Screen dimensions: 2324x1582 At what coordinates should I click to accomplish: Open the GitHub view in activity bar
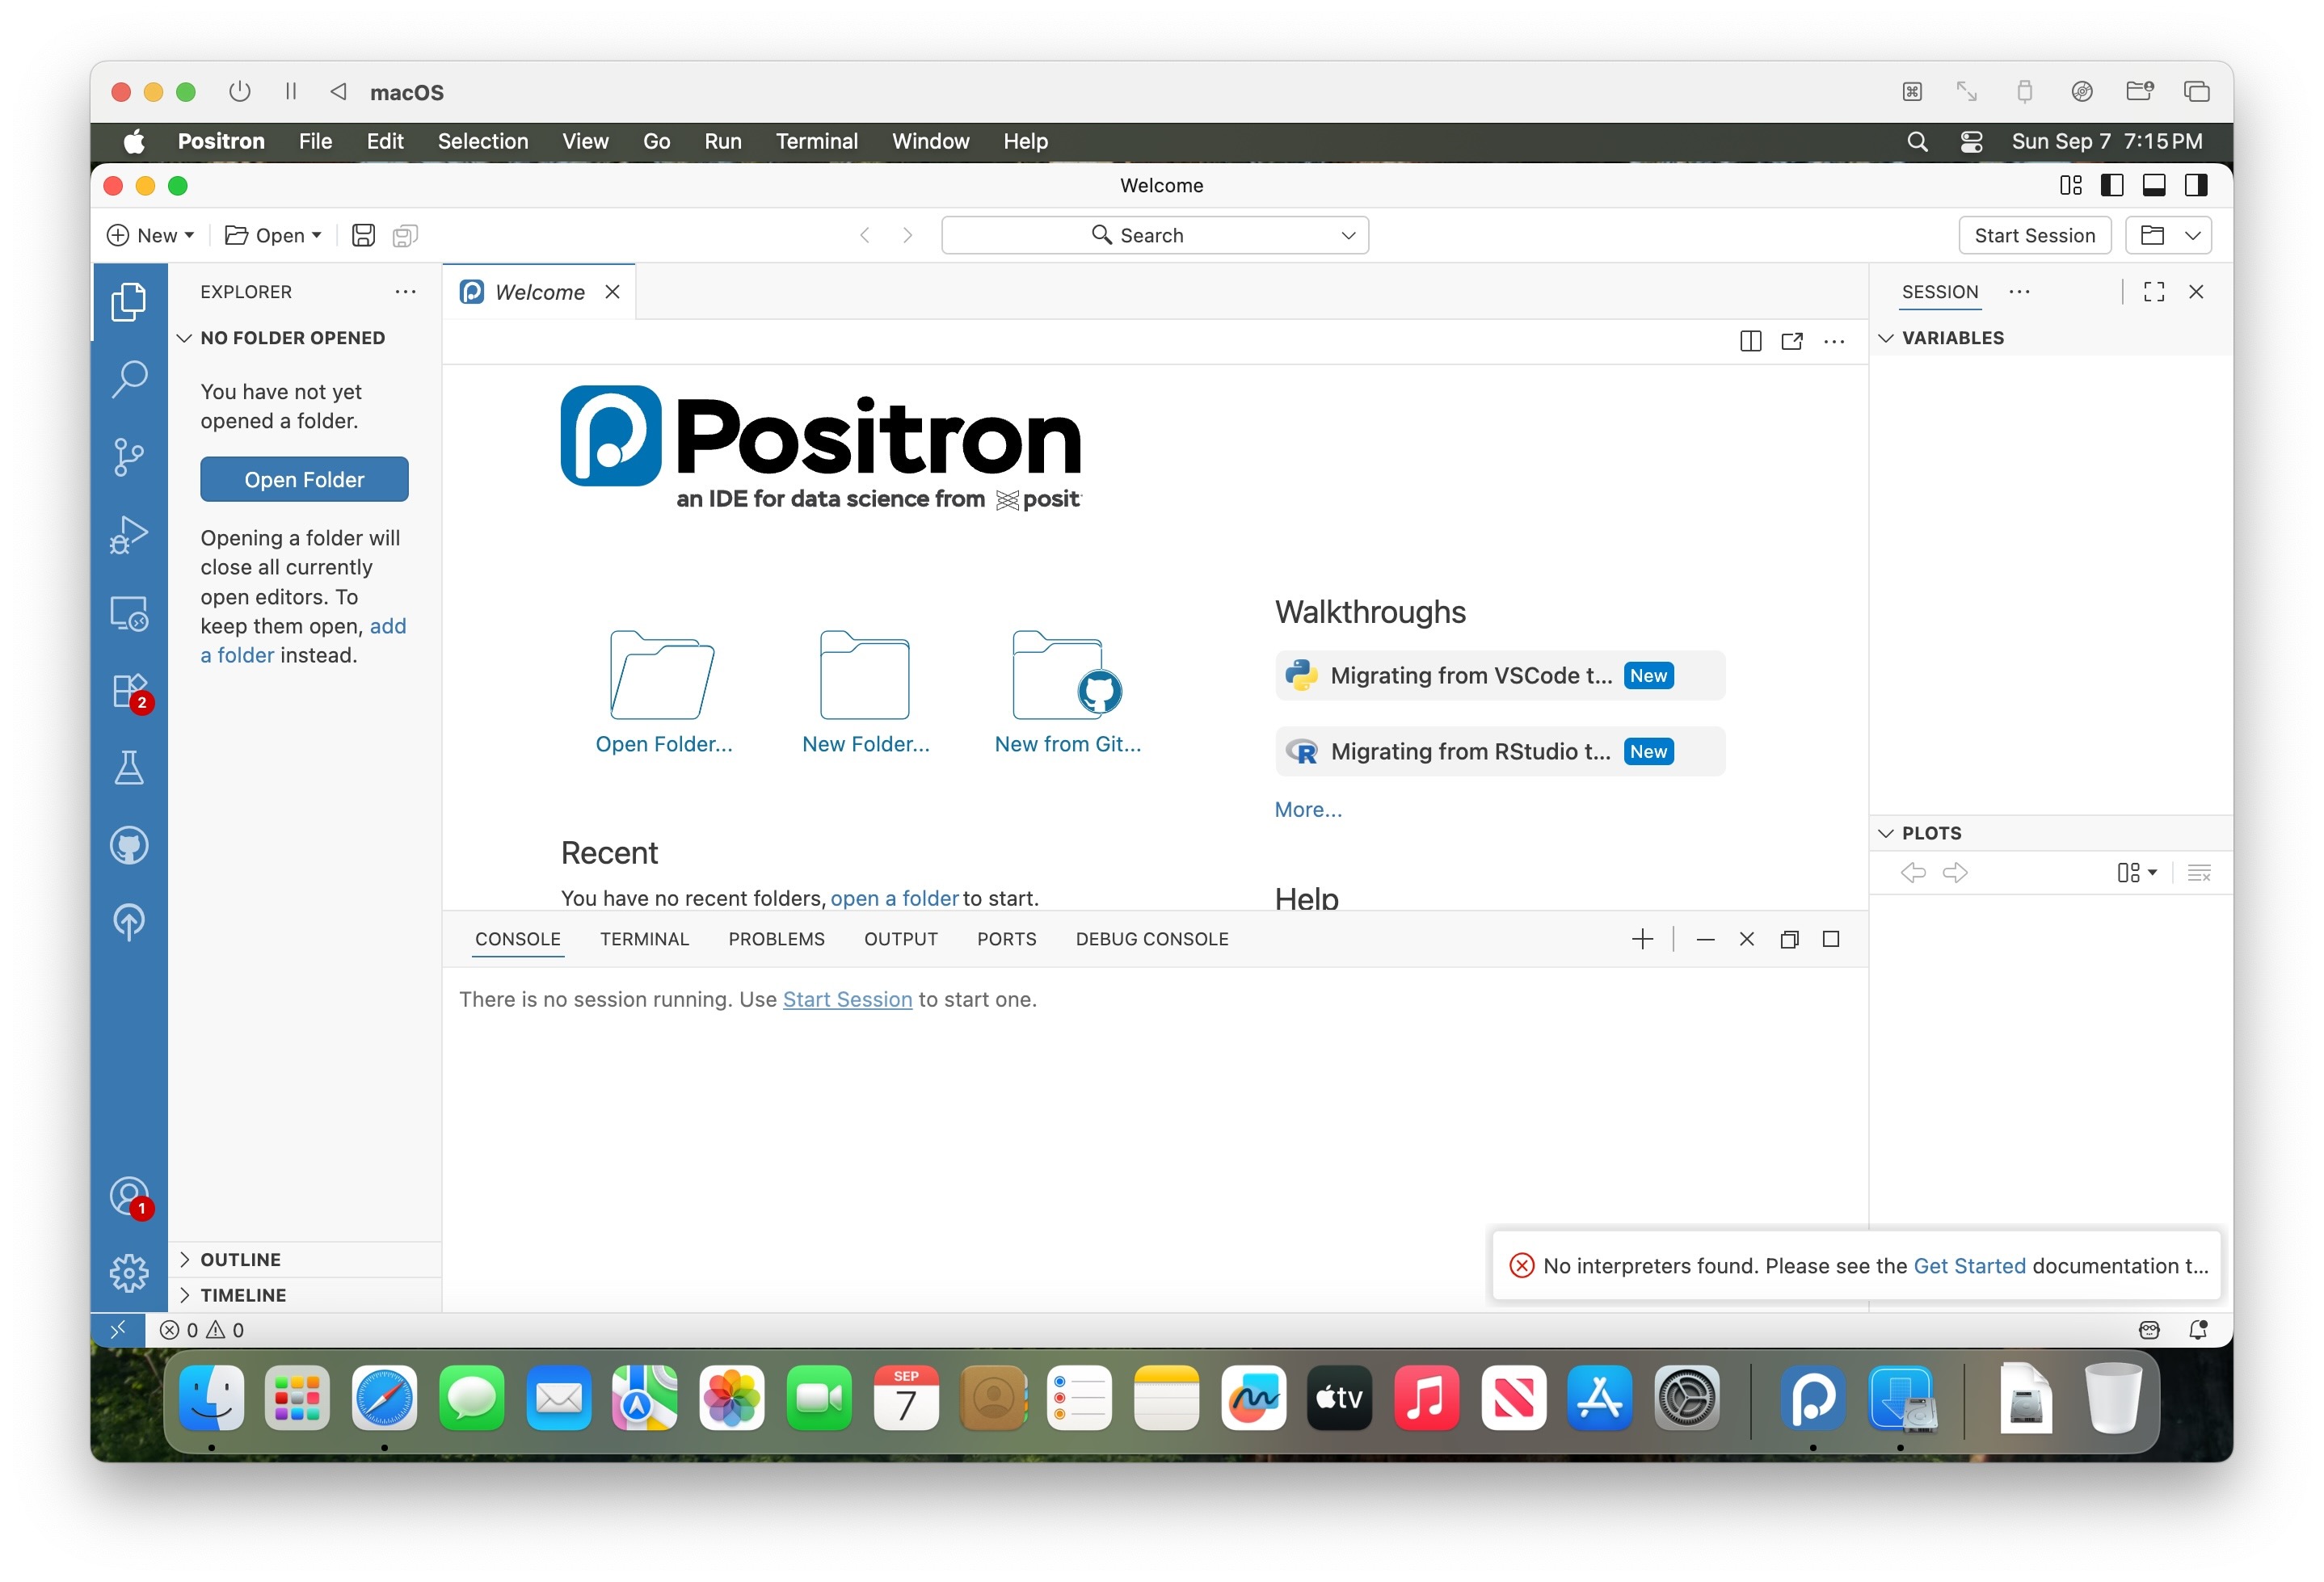point(128,845)
